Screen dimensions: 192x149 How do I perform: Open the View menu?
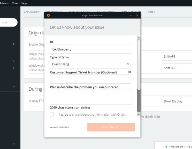pos(15,3)
